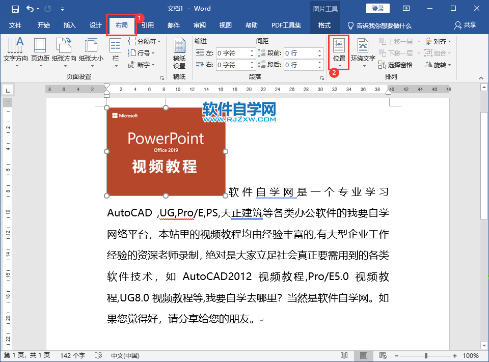
Task: Click the 选择窗格 selection pane button
Action: [395, 65]
